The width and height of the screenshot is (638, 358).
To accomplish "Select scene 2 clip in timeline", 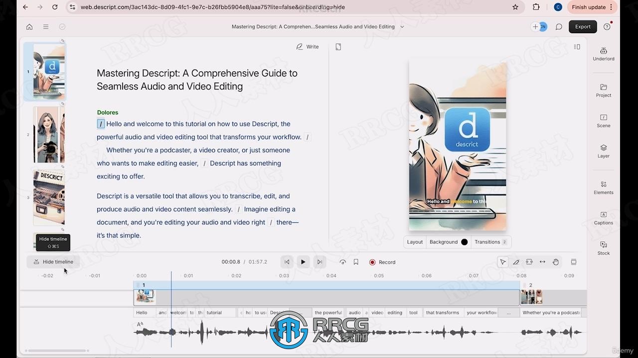I will pyautogui.click(x=553, y=297).
